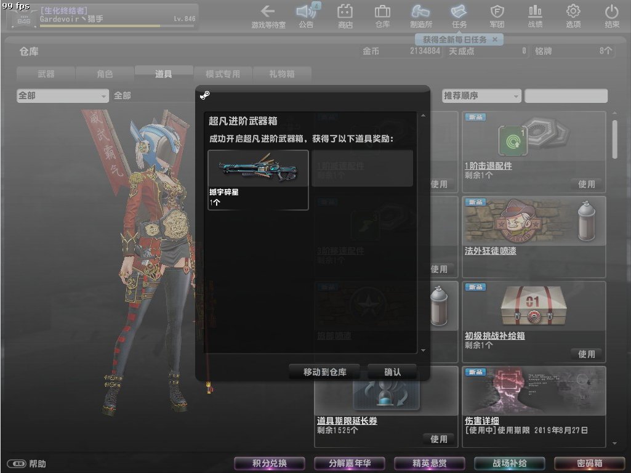Click the 金币 gold amount 2134884

tap(425, 51)
